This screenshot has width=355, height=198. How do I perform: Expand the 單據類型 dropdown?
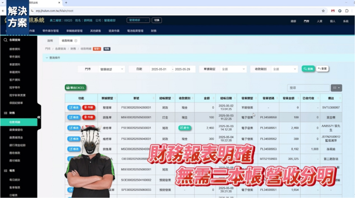tap(233, 69)
